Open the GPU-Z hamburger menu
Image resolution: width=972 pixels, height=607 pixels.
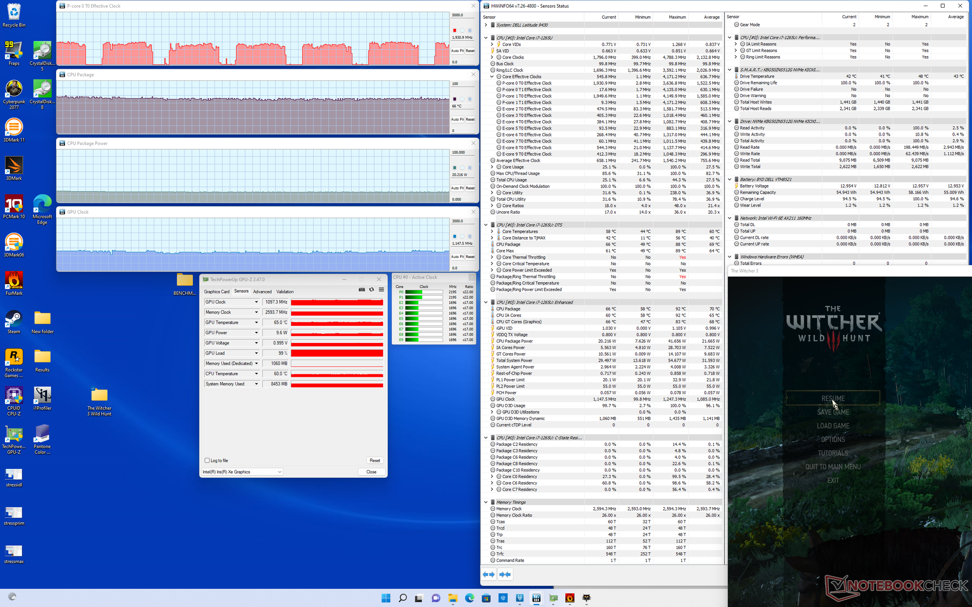click(381, 290)
